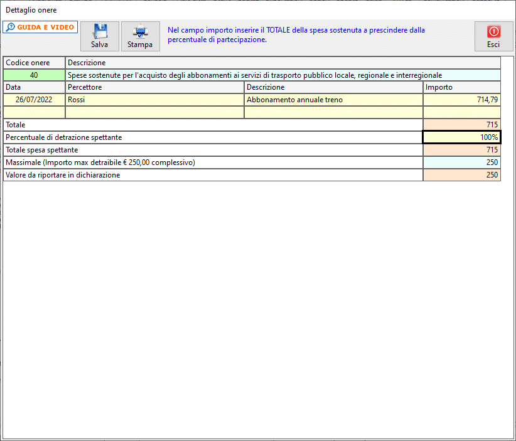Viewport: 516px width, 441px height.
Task: Click the empty Descrizione cell in second row
Action: (333, 112)
